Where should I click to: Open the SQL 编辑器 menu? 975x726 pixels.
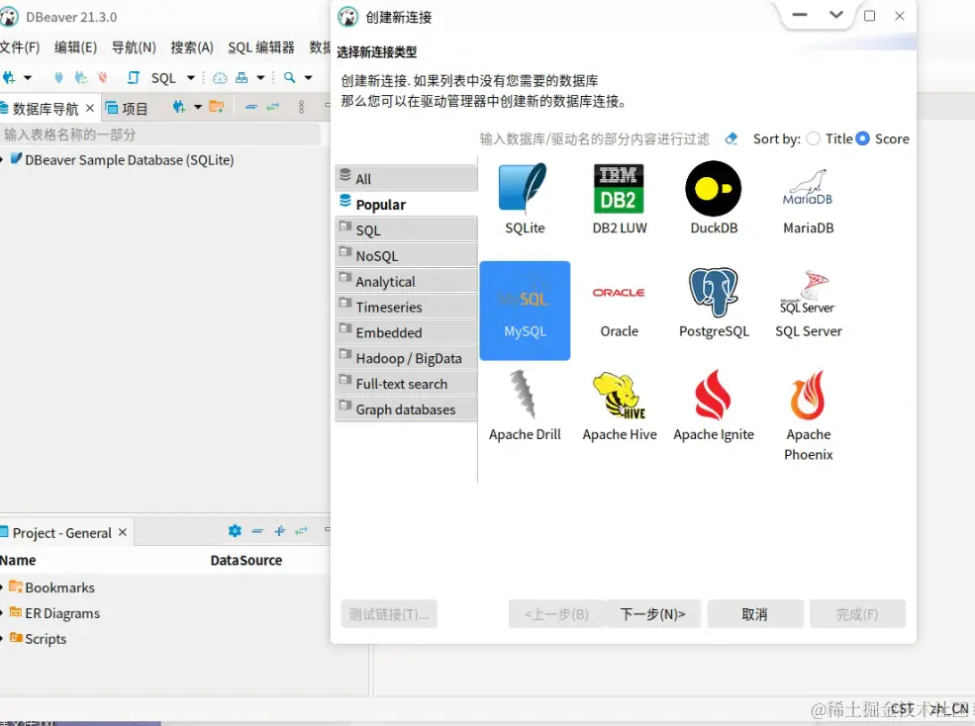[x=261, y=47]
